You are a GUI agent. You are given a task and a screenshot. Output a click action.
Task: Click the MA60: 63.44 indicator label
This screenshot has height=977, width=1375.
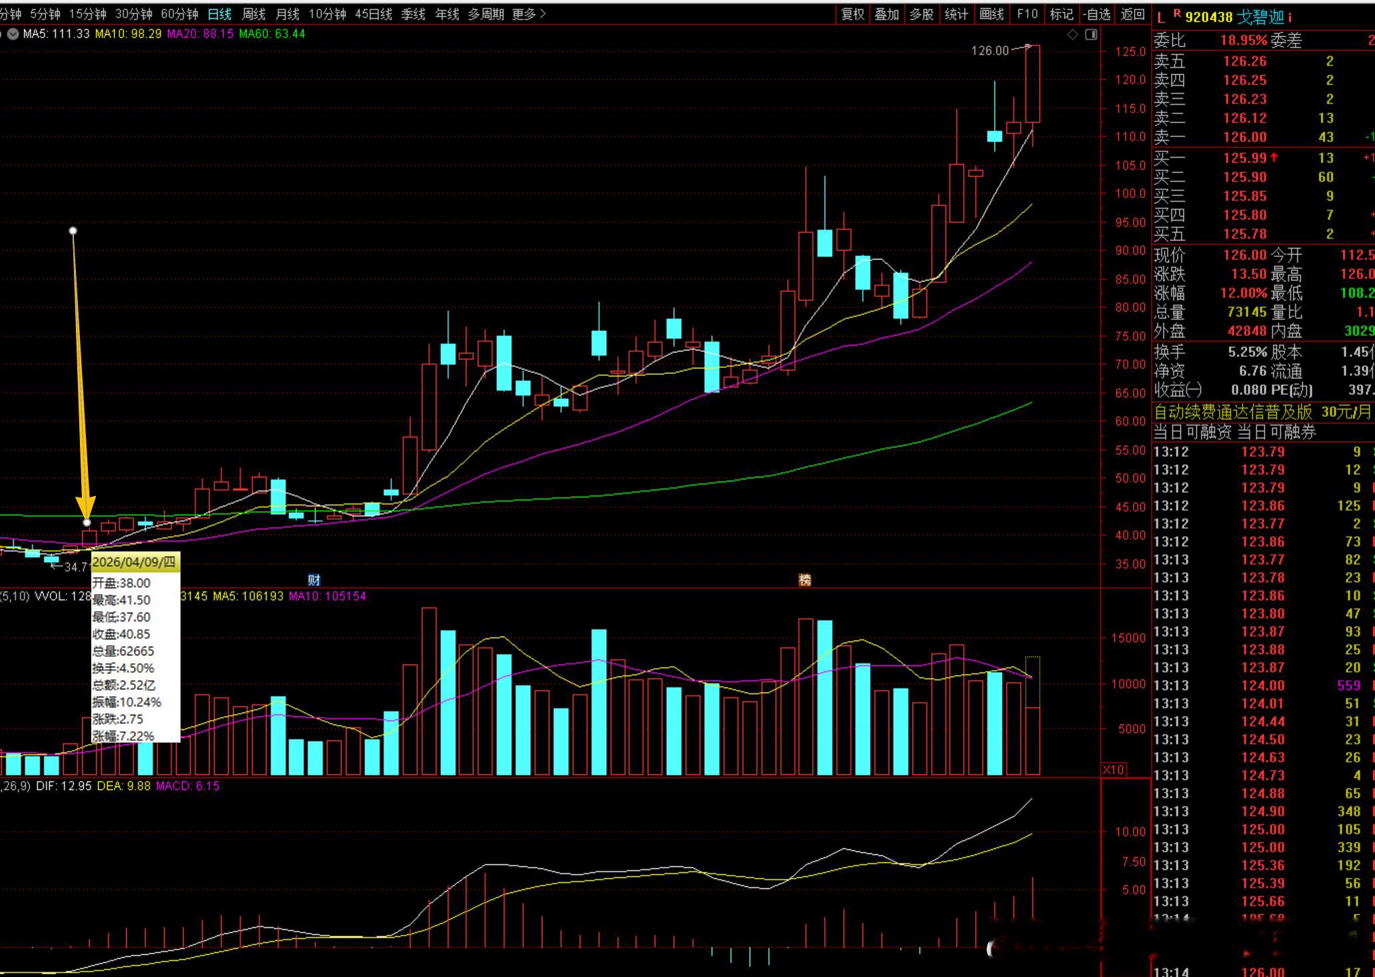point(272,34)
